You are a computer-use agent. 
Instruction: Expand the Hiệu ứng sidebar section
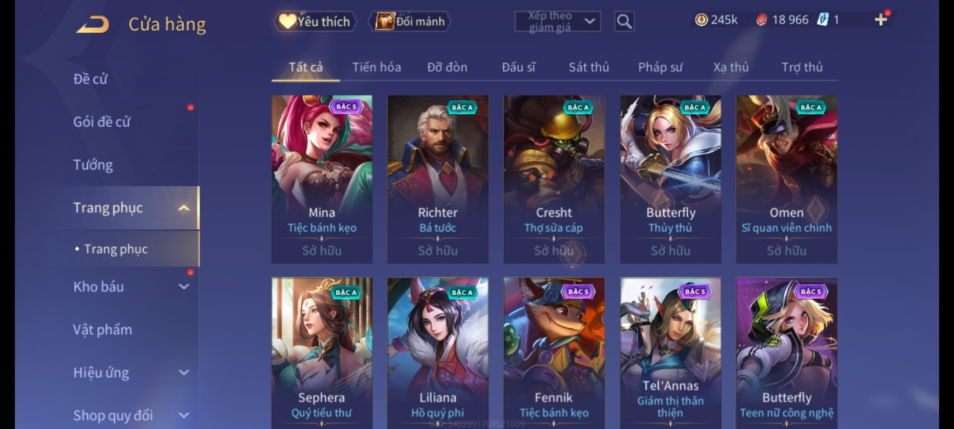(x=184, y=373)
